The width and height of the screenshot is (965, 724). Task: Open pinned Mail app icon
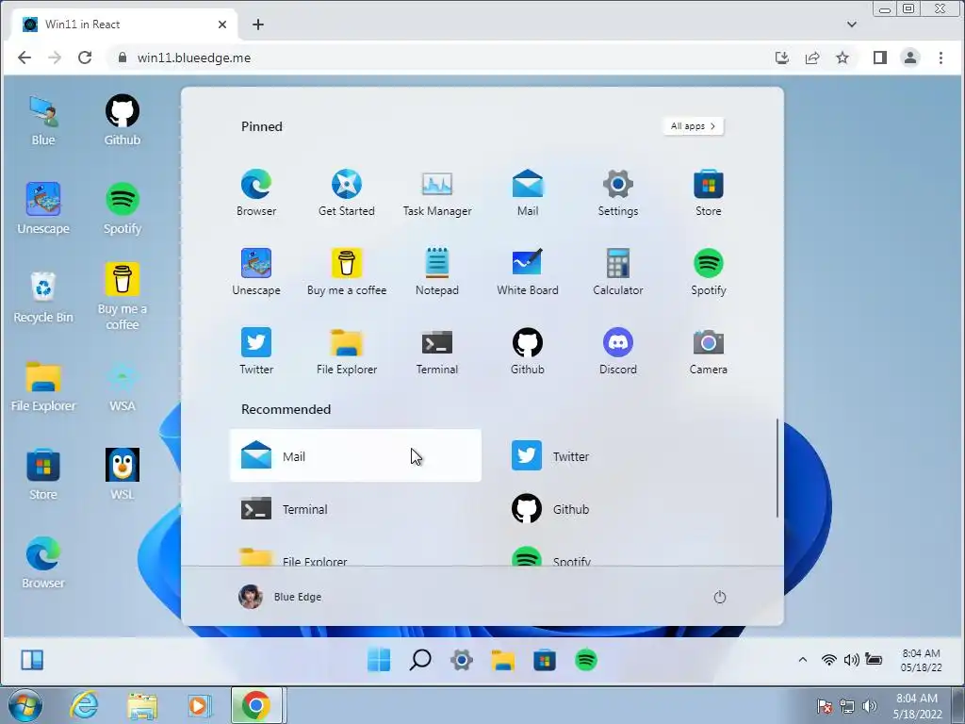[528, 184]
